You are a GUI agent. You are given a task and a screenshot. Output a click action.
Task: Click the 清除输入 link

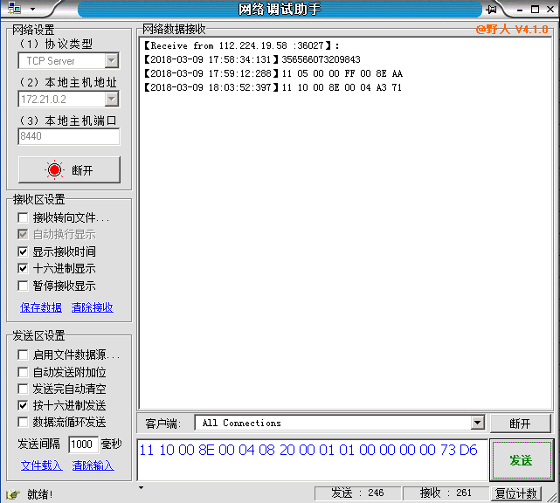[x=93, y=465]
